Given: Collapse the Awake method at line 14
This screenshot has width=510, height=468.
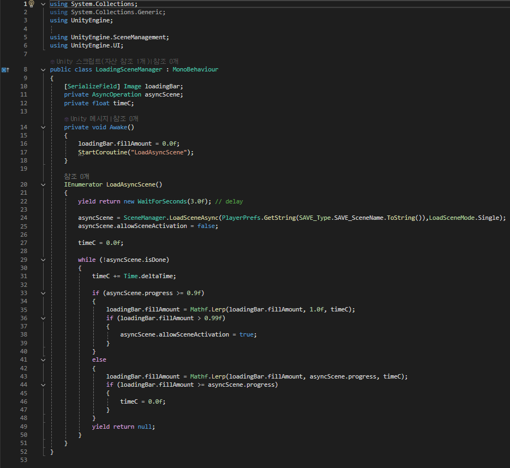Looking at the screenshot, I should click(43, 128).
